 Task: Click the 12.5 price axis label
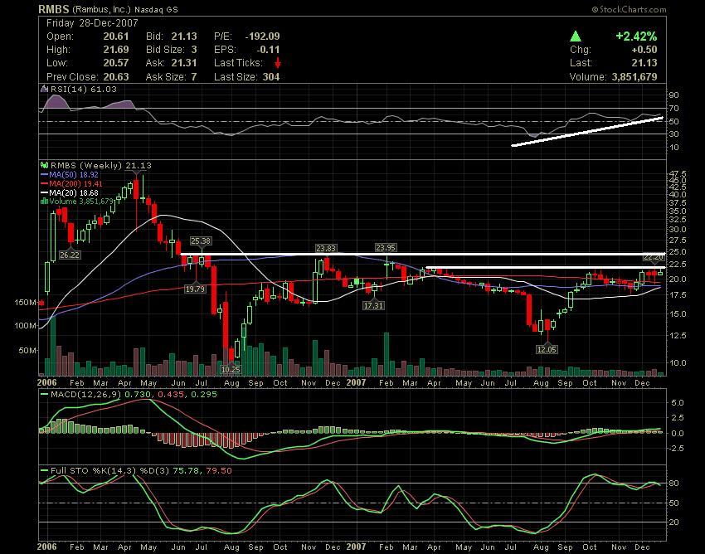tap(678, 335)
